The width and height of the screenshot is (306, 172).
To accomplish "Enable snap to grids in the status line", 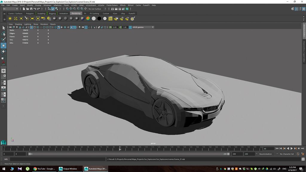I will click(x=67, y=9).
